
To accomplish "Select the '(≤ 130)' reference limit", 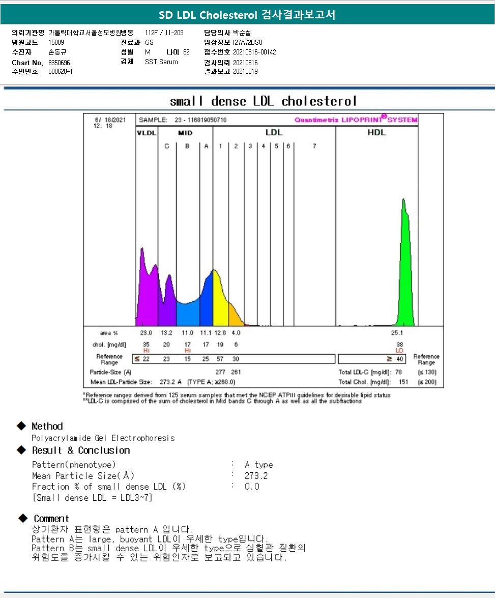I will pyautogui.click(x=427, y=372).
